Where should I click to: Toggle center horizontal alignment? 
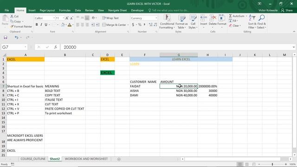(83, 25)
